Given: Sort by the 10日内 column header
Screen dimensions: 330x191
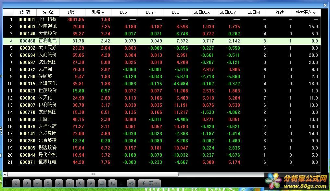Looking at the screenshot, I should click(254, 12).
